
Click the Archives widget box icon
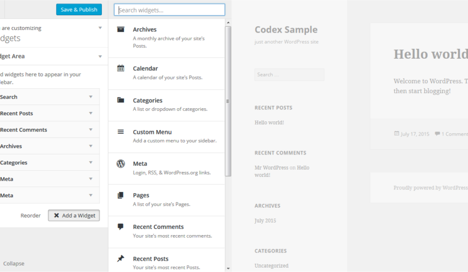pyautogui.click(x=121, y=29)
